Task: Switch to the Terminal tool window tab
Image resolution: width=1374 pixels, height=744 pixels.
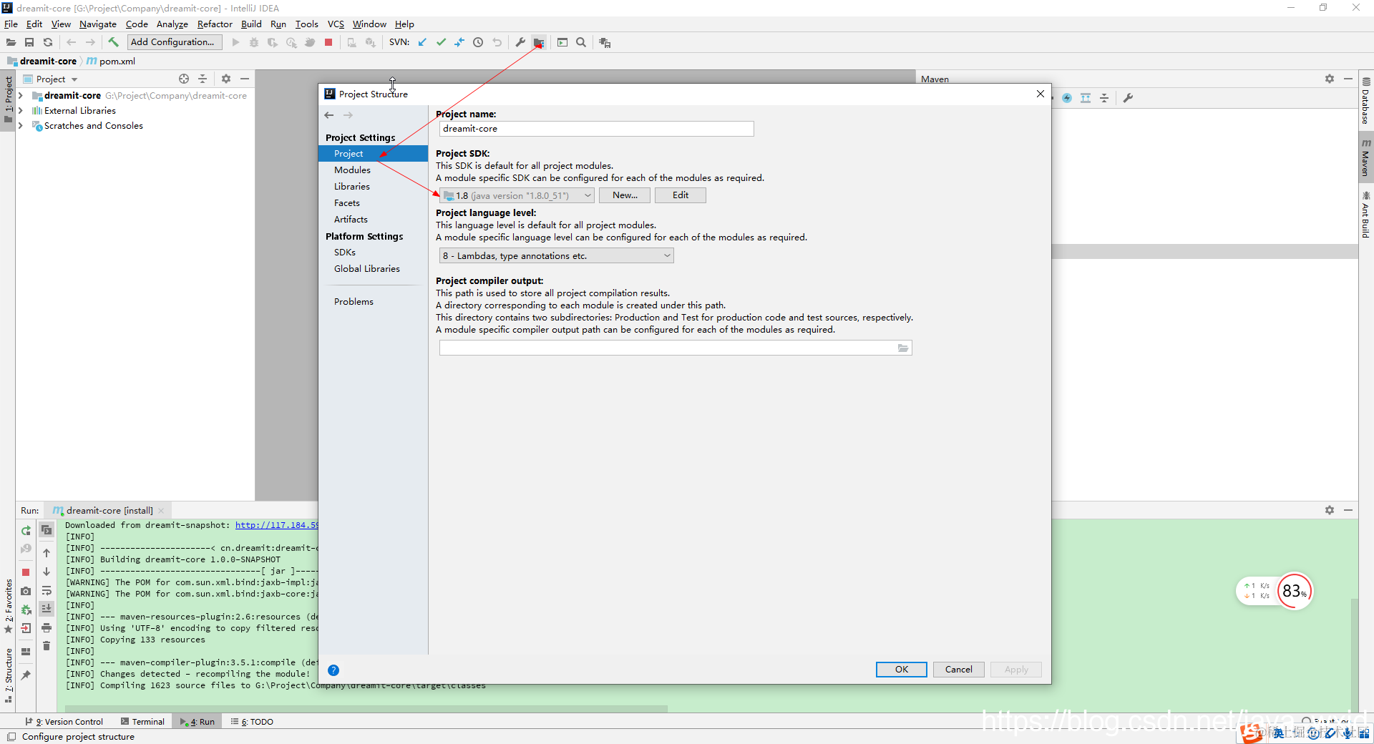Action: click(142, 722)
